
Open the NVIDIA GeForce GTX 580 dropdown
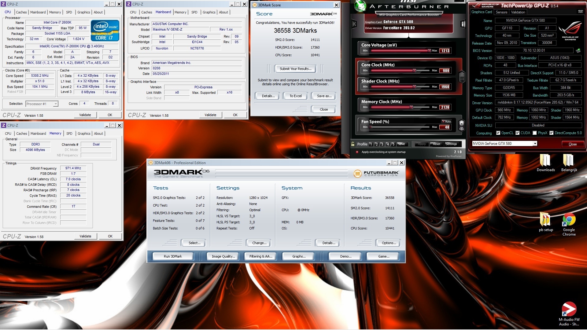click(535, 144)
